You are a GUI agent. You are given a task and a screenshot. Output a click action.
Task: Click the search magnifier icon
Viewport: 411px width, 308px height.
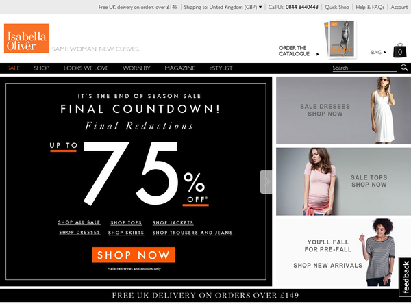pos(404,68)
